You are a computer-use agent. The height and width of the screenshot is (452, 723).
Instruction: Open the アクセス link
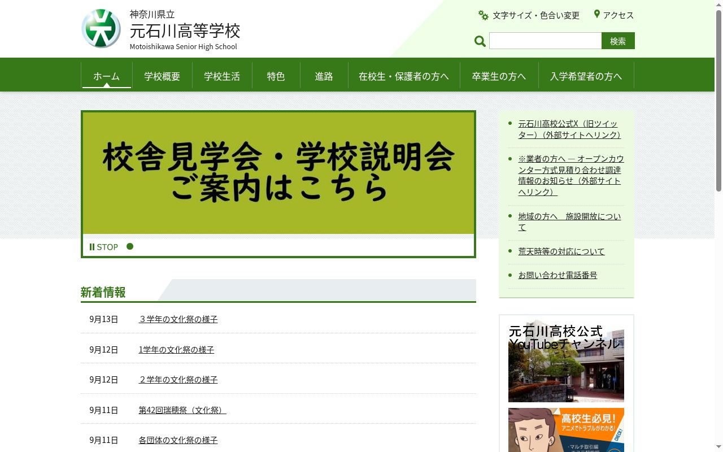619,15
